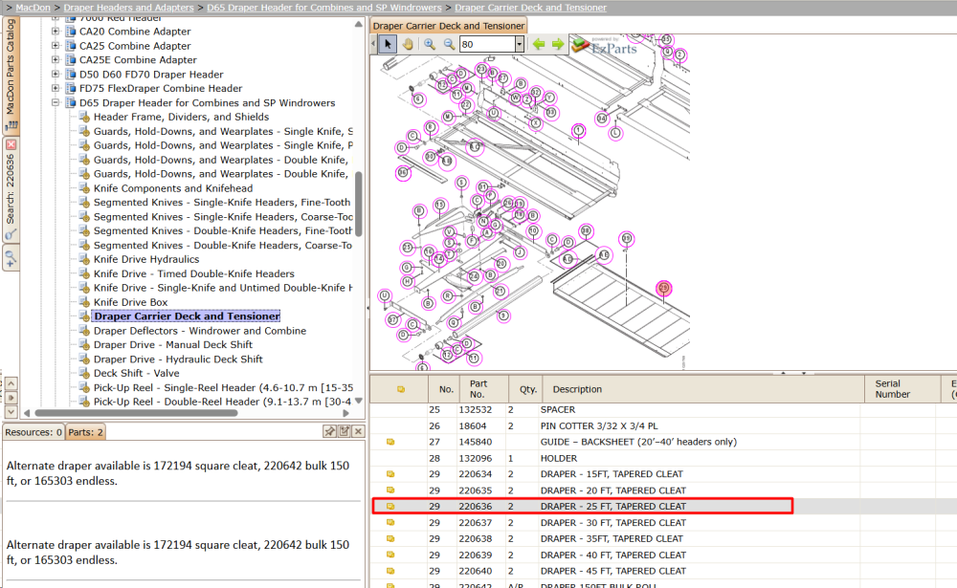Close the notes panel with X button
957x588 pixels.
click(358, 431)
